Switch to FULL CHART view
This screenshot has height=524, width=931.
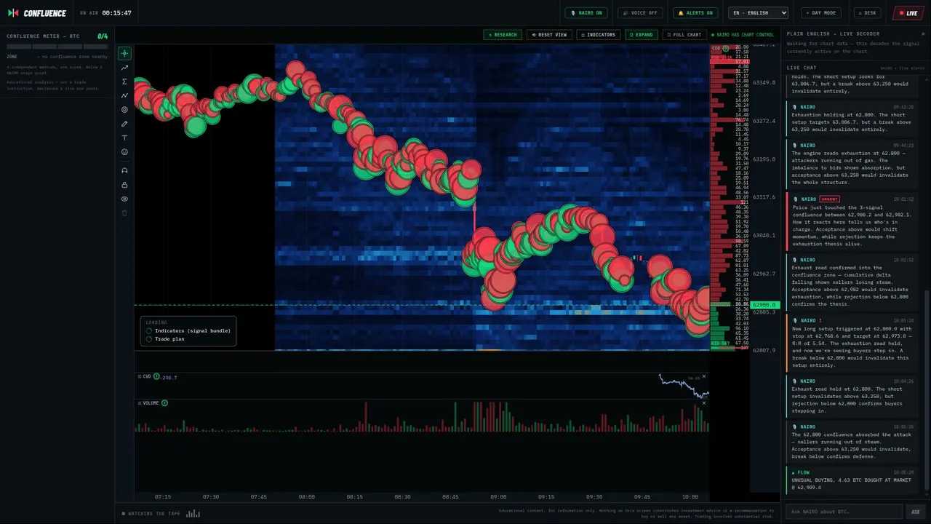tap(684, 35)
